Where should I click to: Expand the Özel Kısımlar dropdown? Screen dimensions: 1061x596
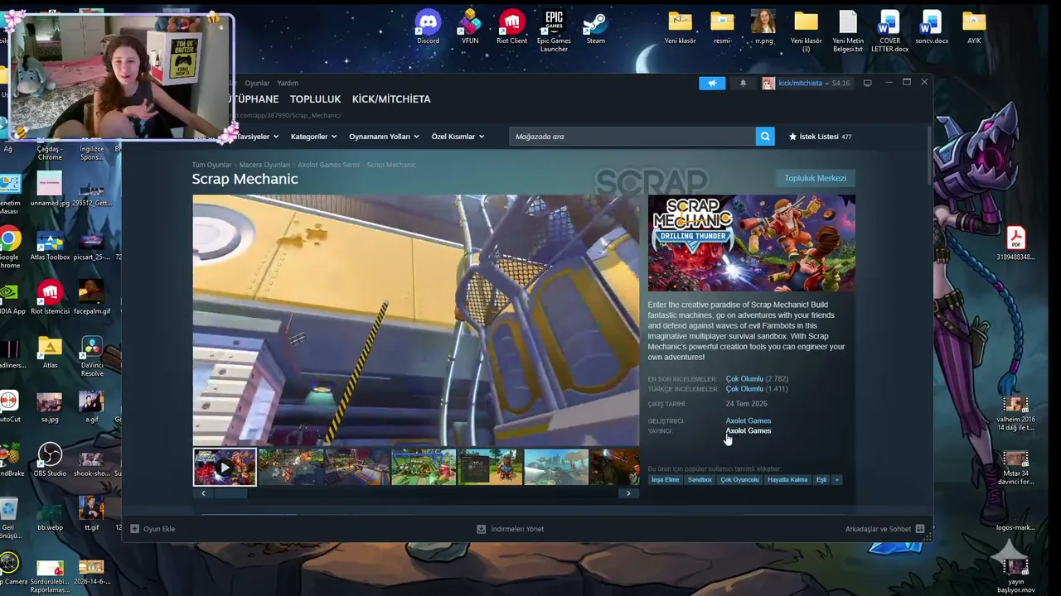458,137
